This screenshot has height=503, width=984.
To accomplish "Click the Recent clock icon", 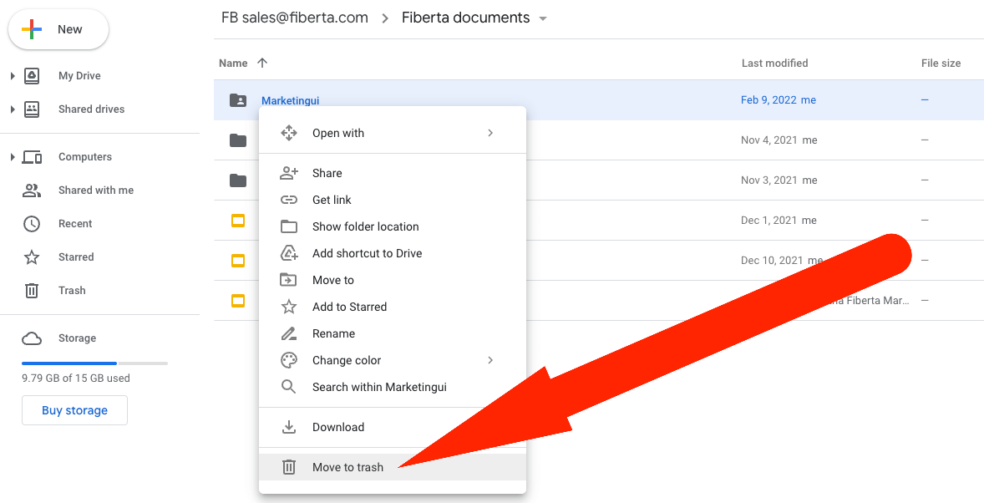I will pyautogui.click(x=32, y=224).
